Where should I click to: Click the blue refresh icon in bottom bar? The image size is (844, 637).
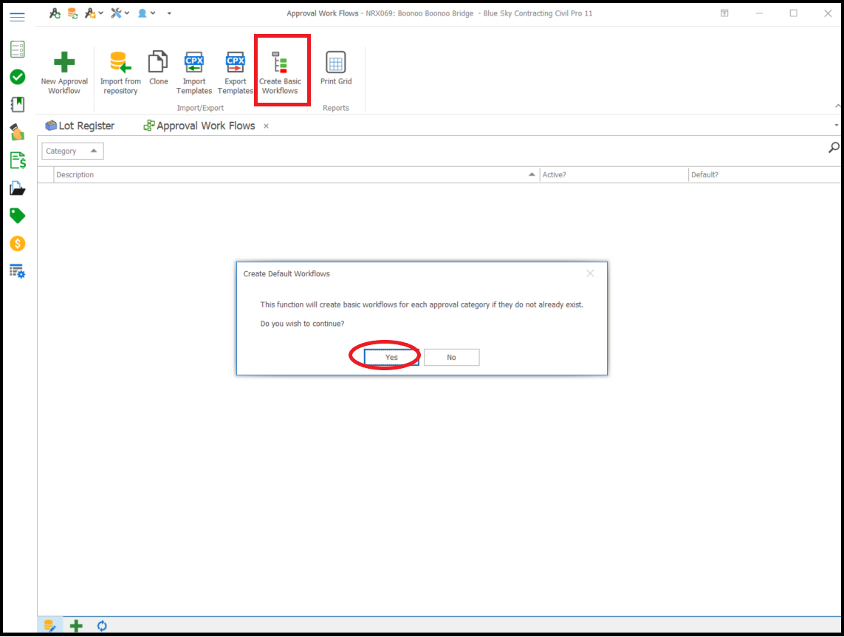click(102, 626)
